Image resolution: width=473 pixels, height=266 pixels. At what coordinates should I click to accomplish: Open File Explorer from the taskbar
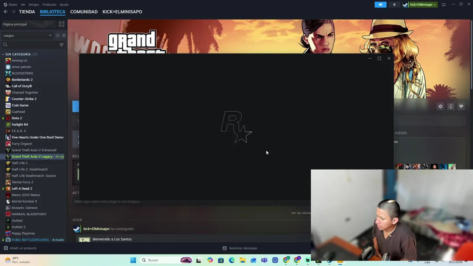[242, 260]
